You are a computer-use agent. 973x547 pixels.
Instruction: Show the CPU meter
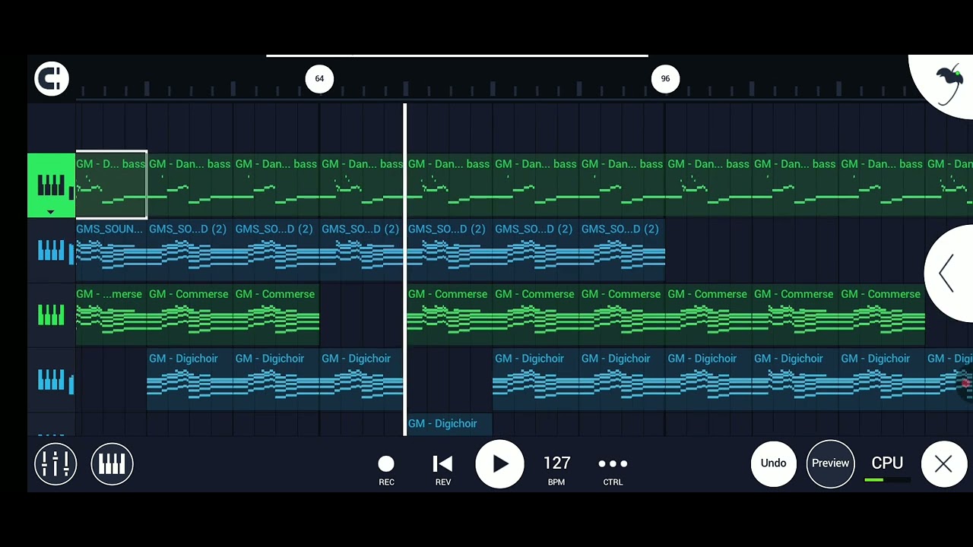(886, 467)
